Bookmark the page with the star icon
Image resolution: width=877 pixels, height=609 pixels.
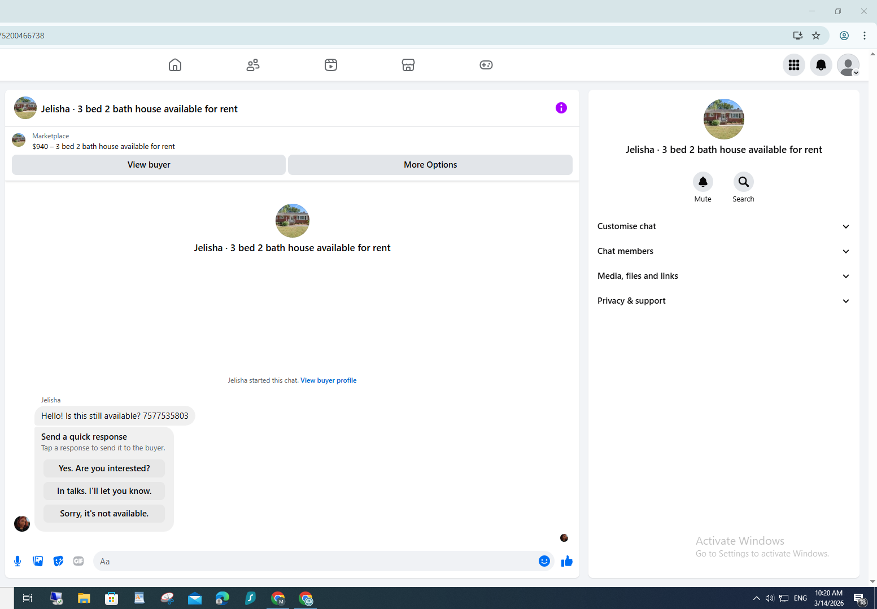816,36
